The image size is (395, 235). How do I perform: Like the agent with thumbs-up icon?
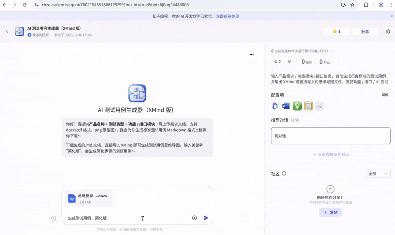coord(277,61)
